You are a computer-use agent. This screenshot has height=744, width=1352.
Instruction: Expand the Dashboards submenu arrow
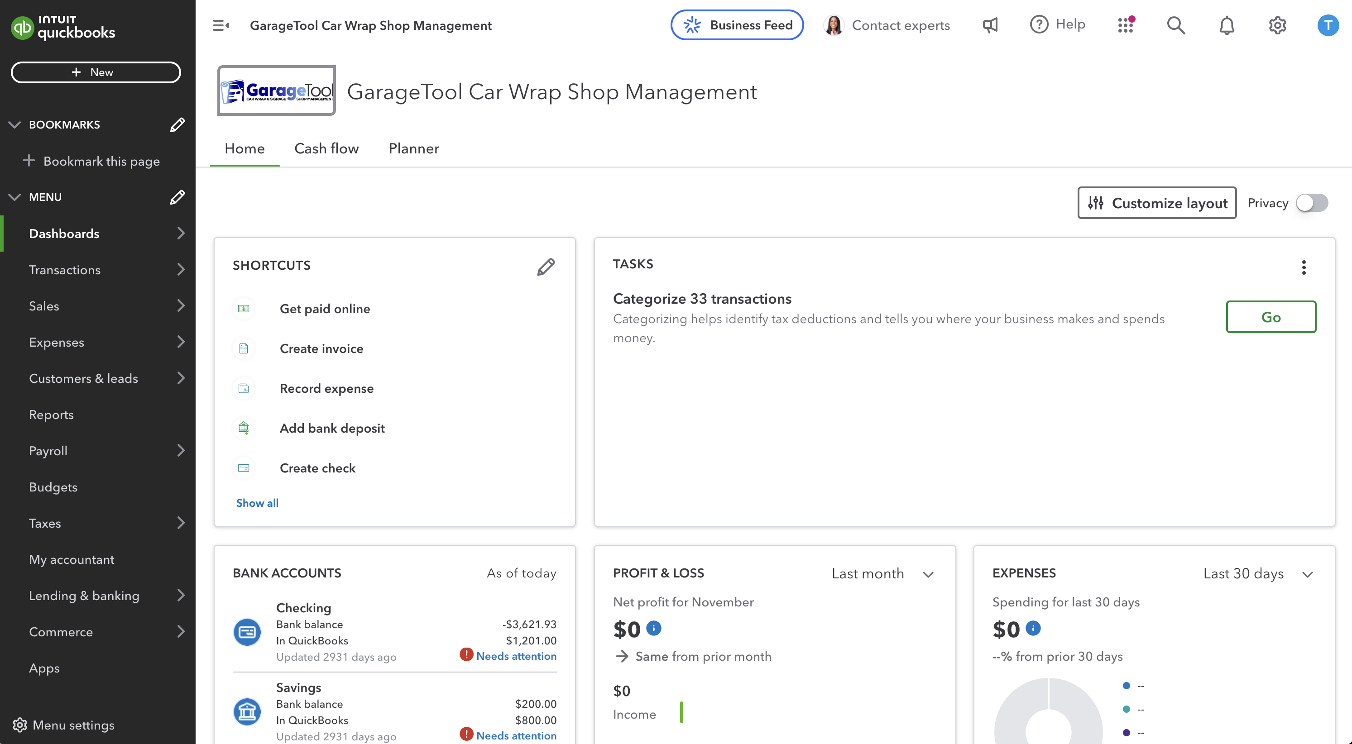pyautogui.click(x=181, y=234)
